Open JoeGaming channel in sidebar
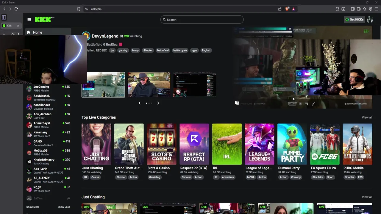 coord(48,89)
